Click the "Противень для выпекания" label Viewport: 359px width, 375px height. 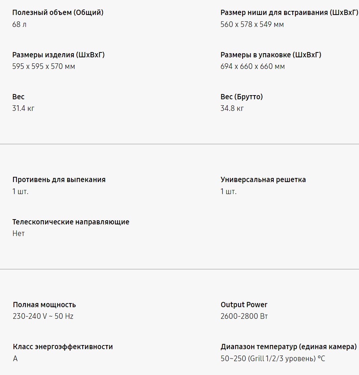59,179
